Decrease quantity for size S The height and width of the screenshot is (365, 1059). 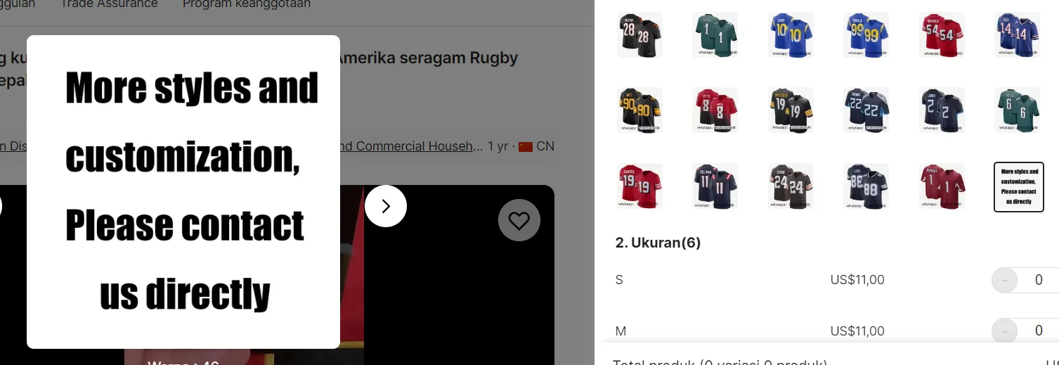click(x=1004, y=280)
